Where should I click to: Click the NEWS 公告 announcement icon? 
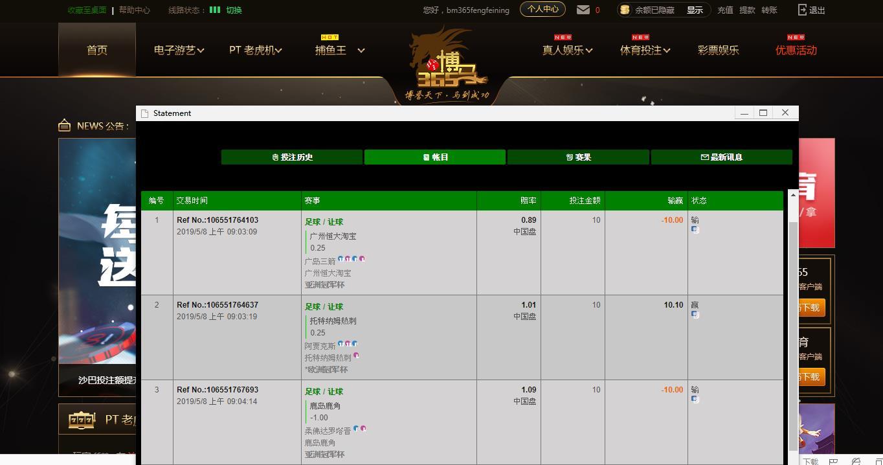pos(64,126)
